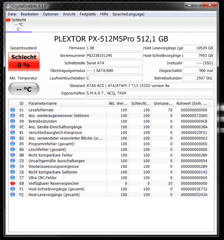Select the Unsachgemäße Ausschaltungen row
This screenshot has height=240, width=224.
pos(109,161)
